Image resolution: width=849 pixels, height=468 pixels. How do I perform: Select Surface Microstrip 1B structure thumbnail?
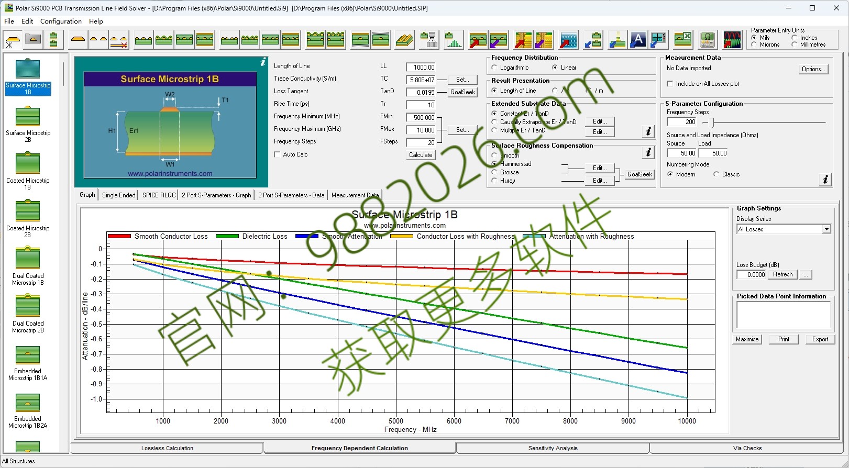[28, 76]
